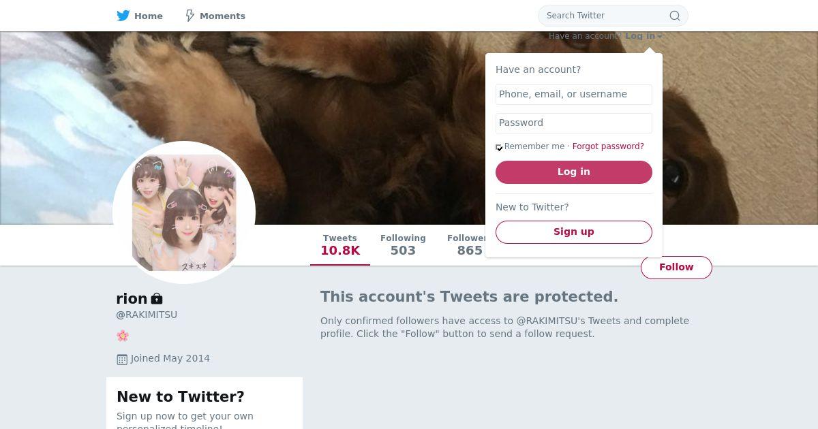818x429 pixels.
Task: Click the search magnifier icon
Action: [674, 16]
